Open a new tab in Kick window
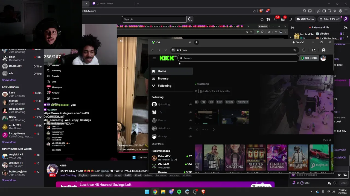Image resolution: width=350 pixels, height=196 pixels. (x=196, y=42)
